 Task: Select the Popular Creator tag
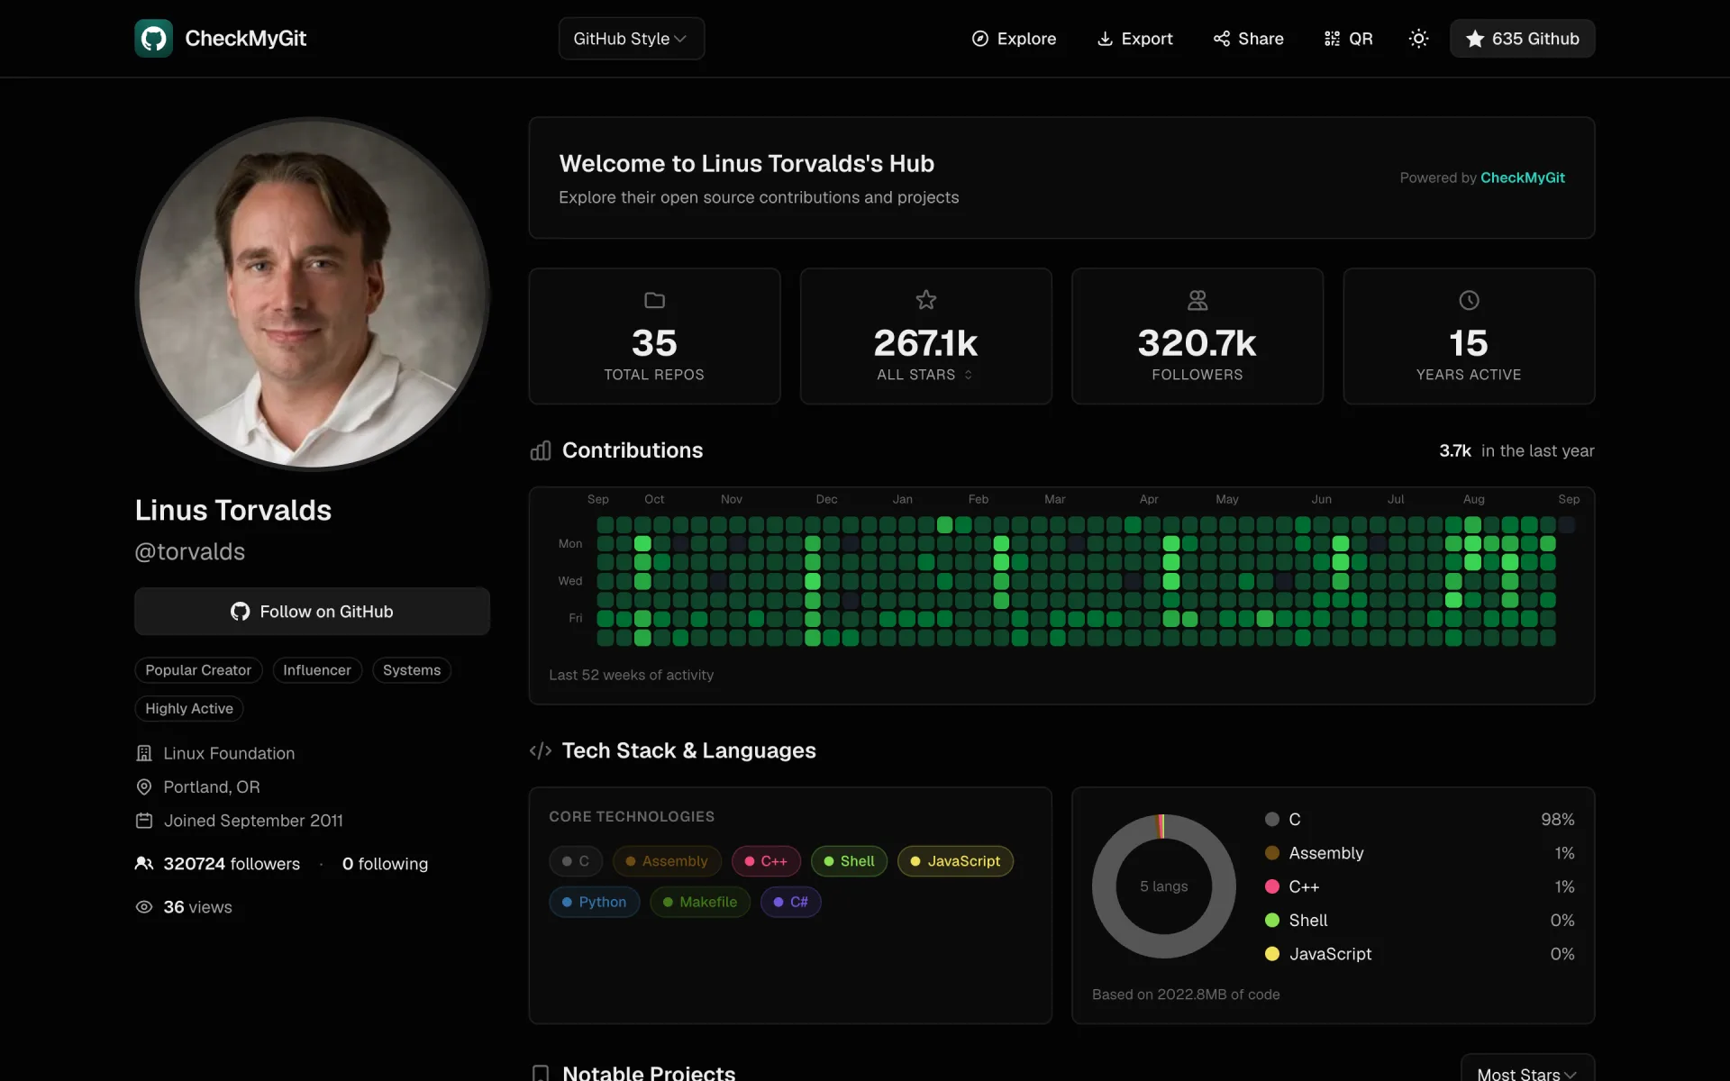tap(198, 670)
